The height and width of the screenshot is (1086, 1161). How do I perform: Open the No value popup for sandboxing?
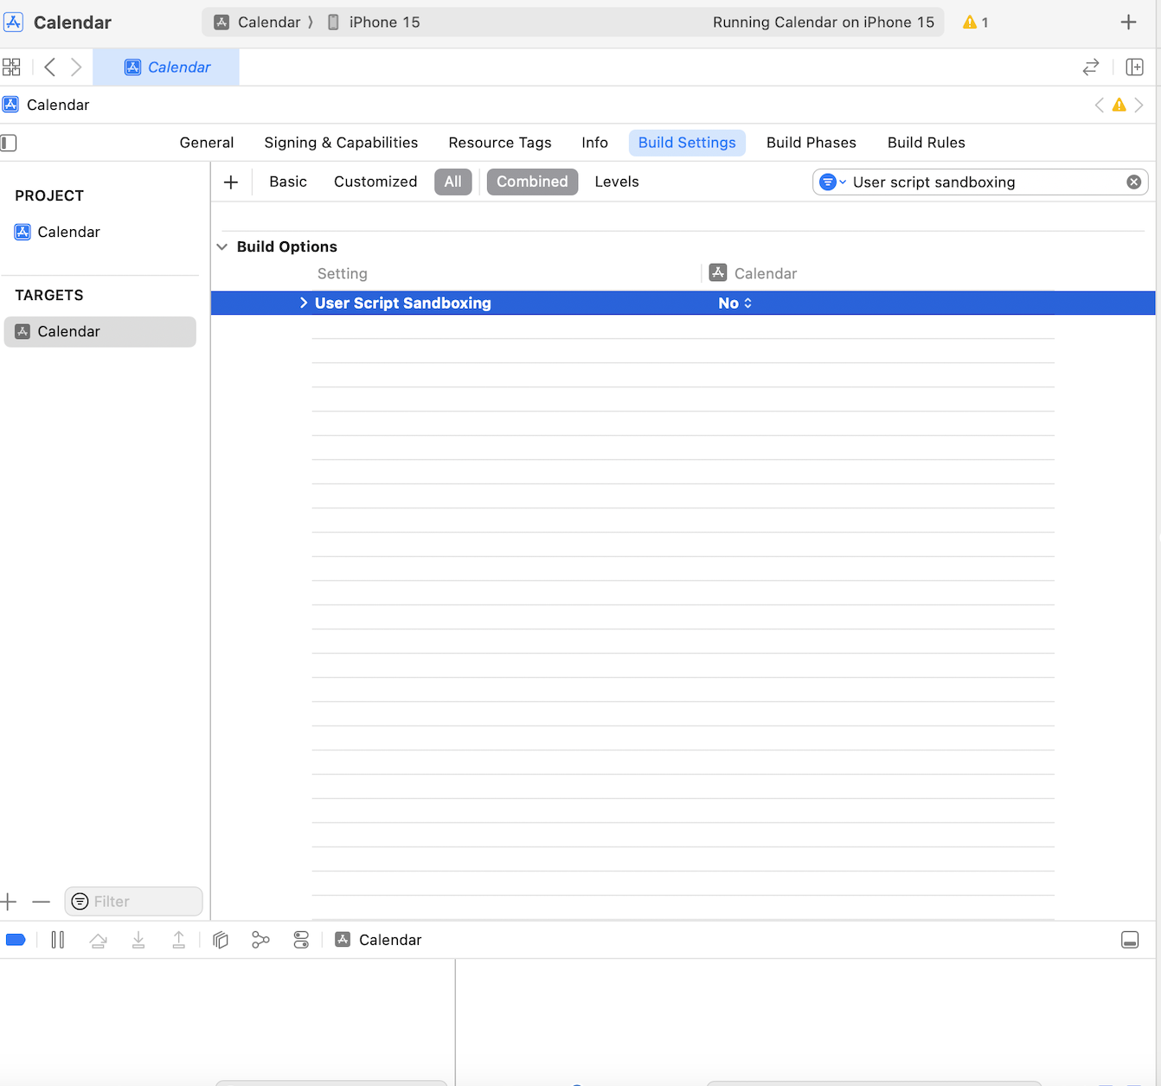pyautogui.click(x=734, y=303)
